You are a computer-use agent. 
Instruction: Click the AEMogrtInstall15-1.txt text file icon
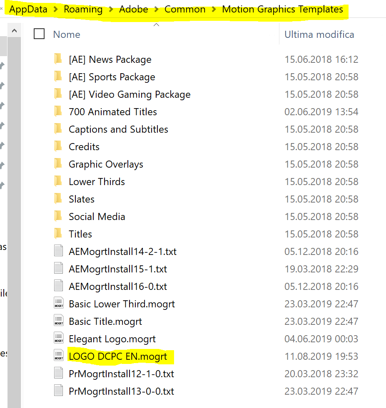pyautogui.click(x=58, y=269)
